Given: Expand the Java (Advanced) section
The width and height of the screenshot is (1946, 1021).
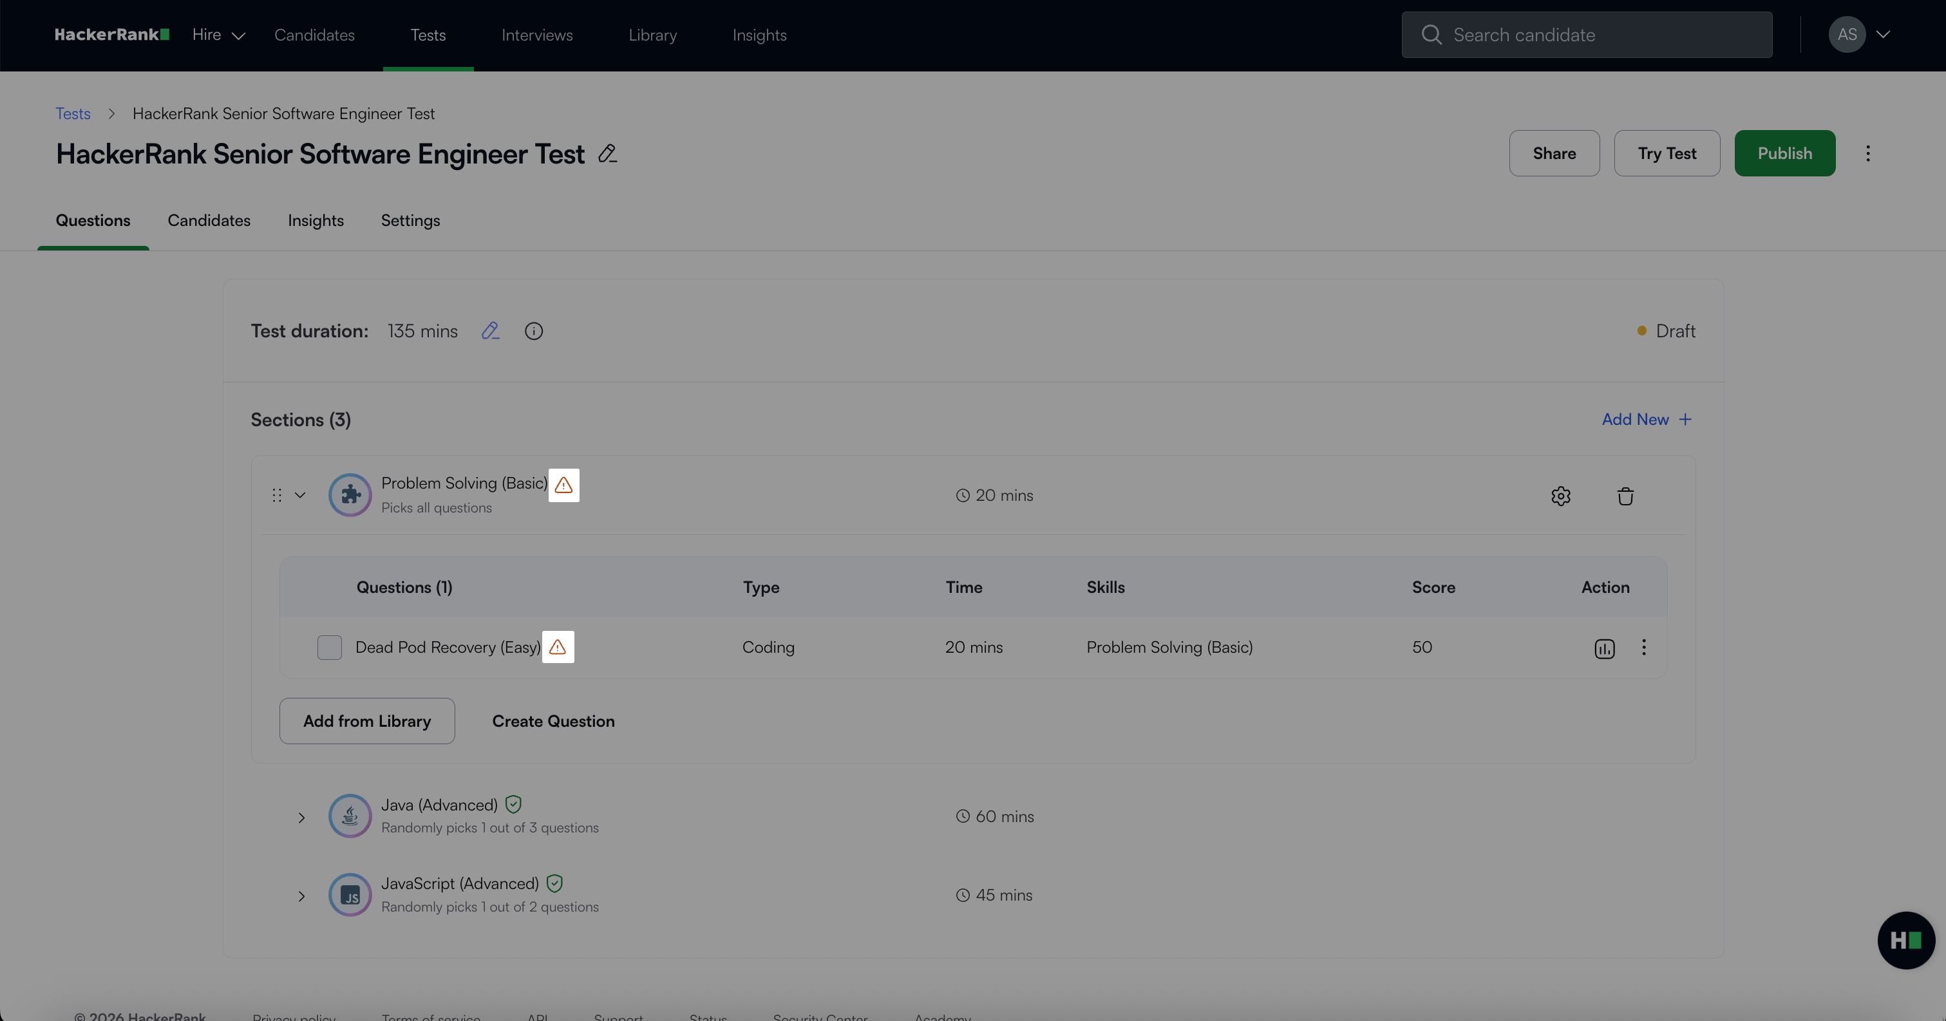Looking at the screenshot, I should (301, 818).
